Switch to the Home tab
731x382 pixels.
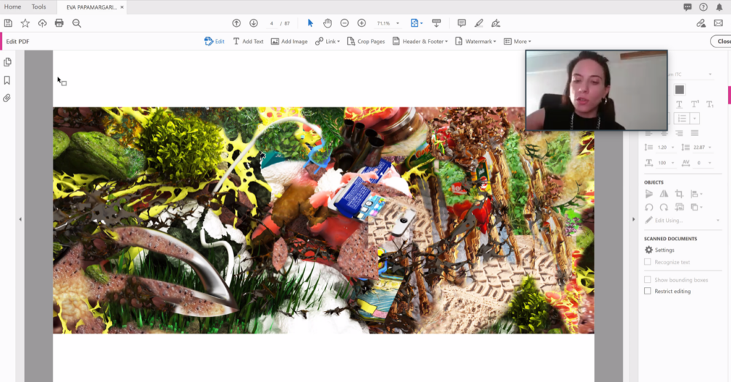12,7
